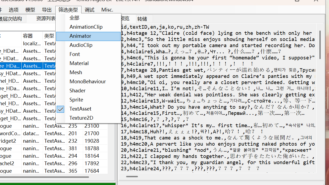This screenshot has width=329, height=185.
Task: Filter by Texture2D type
Action: (88, 118)
